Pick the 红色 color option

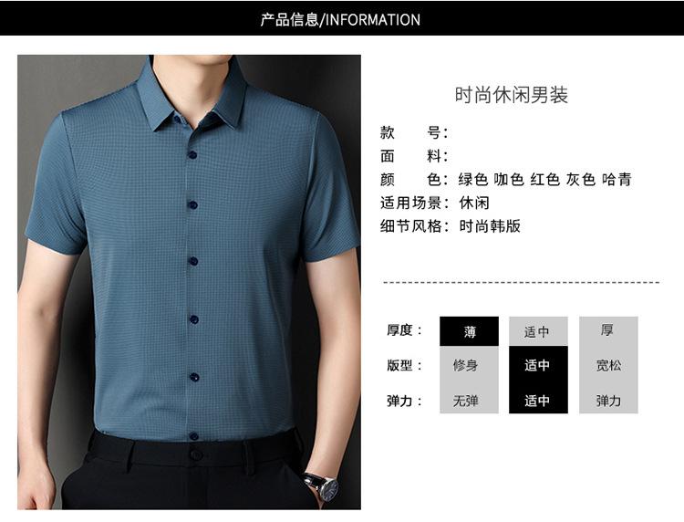(544, 180)
